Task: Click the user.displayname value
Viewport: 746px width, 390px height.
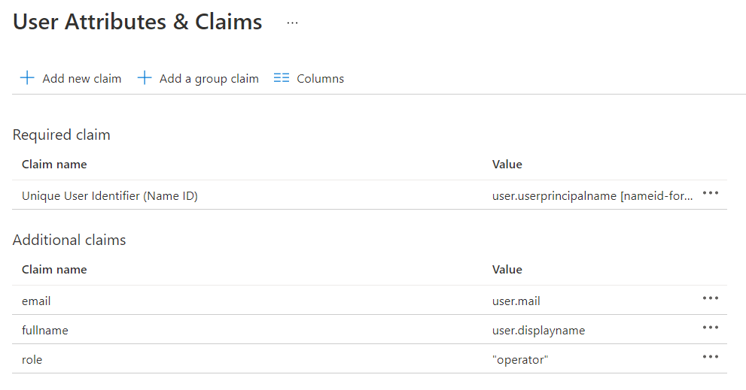Action: [538, 331]
